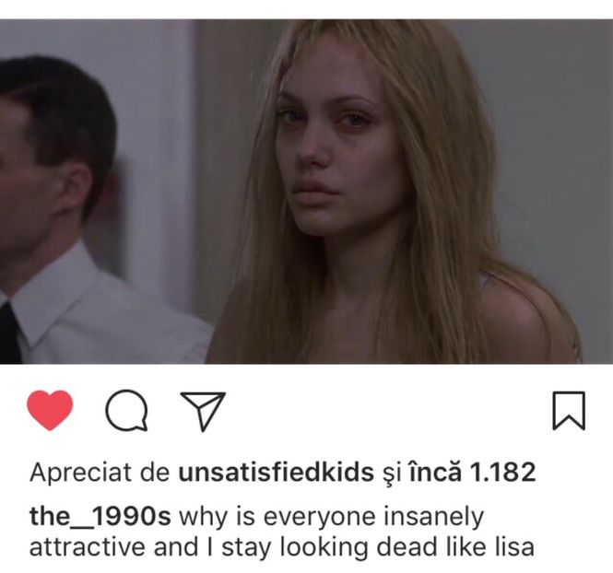The height and width of the screenshot is (573, 613).
Task: Click the word 'încă' in likes line
Action: point(435,472)
